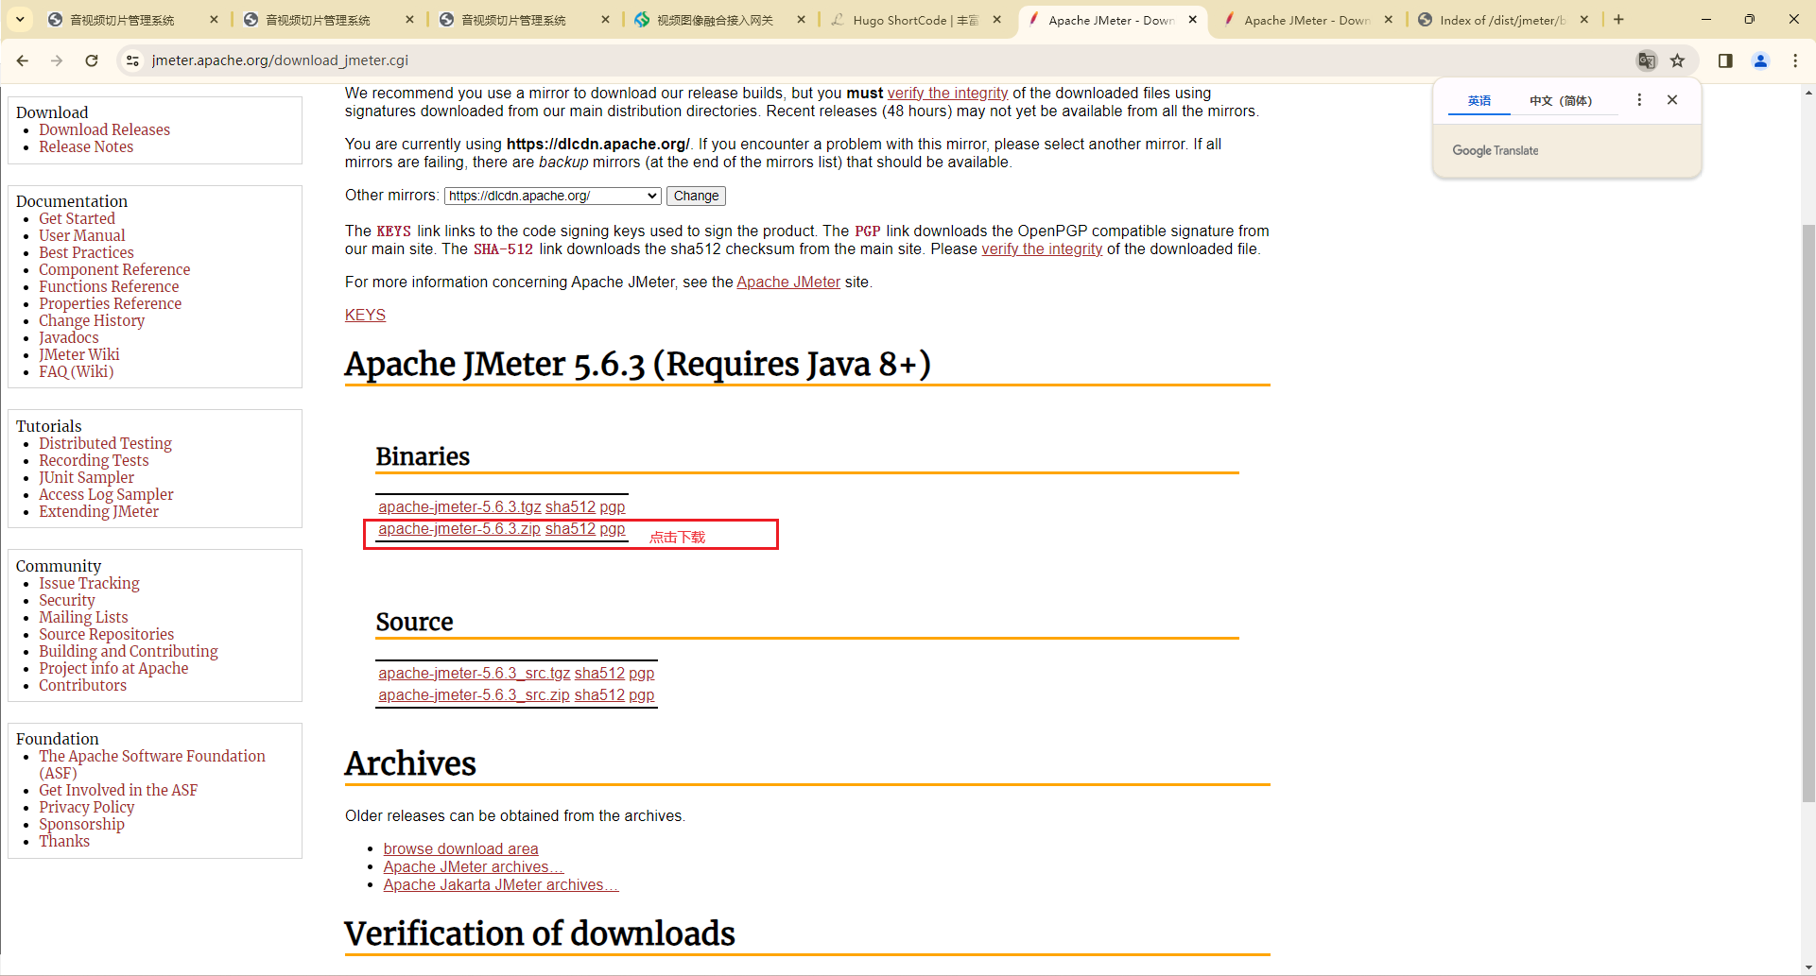Open Download Releases sidebar link

click(104, 130)
